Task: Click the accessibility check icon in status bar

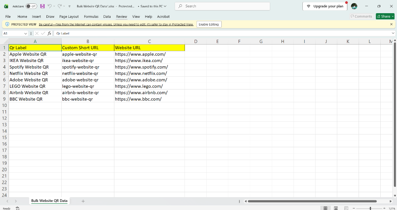Action: [x=17, y=208]
